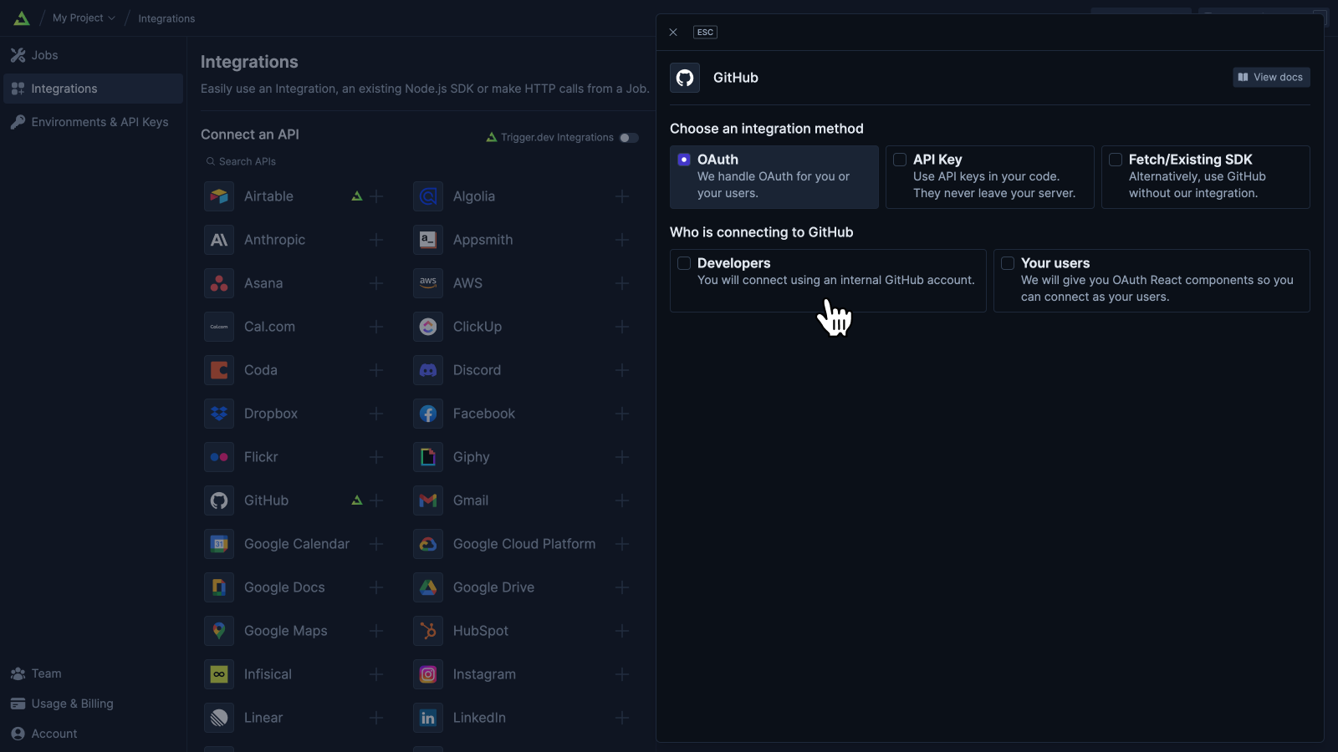Add the Discord integration with plus icon

coord(622,370)
